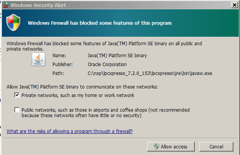Click the large Windows security shield icon

pos(13,22)
